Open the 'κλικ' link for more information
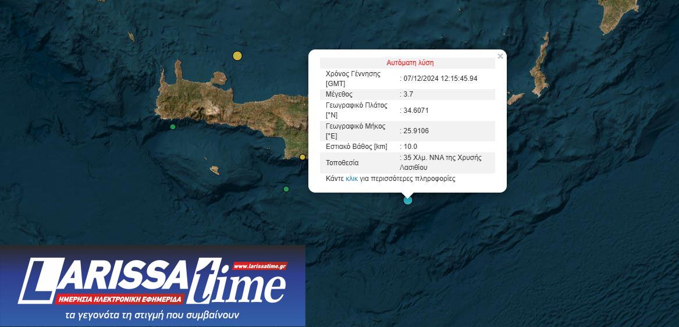The height and width of the screenshot is (327, 679). coord(351,179)
